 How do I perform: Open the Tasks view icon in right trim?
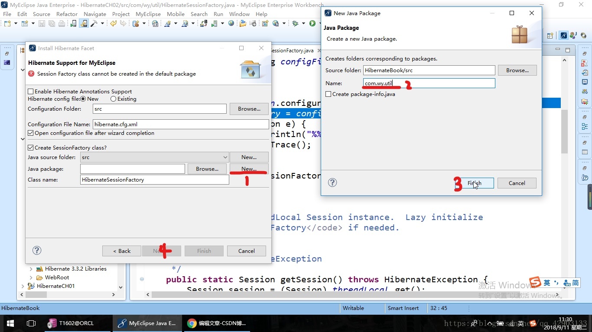[x=585, y=73]
